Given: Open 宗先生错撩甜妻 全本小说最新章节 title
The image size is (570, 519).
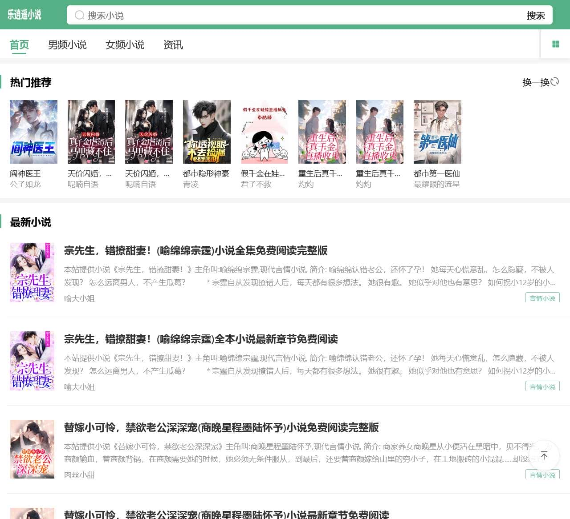Looking at the screenshot, I should coord(201,339).
